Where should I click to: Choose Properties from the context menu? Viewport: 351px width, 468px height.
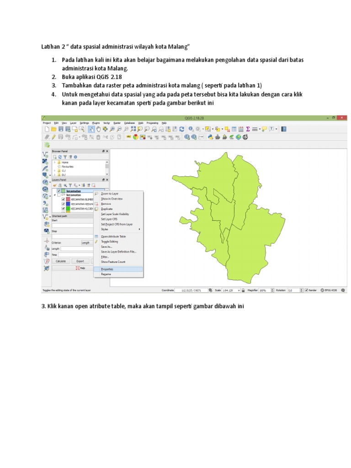[x=107, y=269]
